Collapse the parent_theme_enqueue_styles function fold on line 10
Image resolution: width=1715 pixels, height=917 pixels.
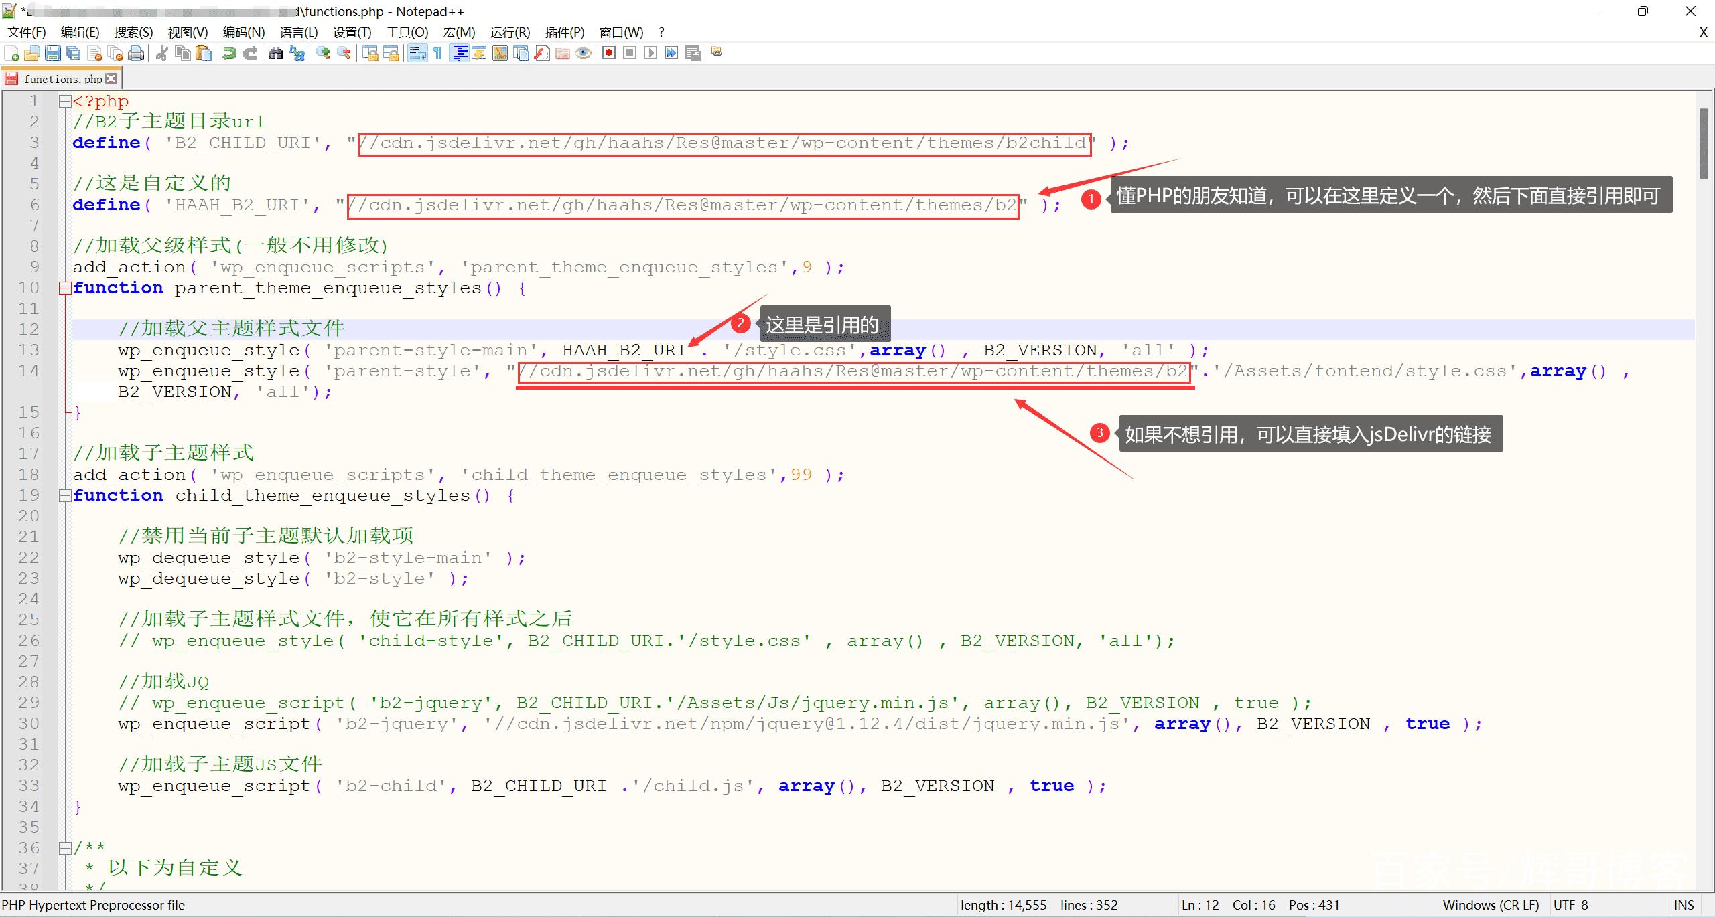click(x=65, y=288)
